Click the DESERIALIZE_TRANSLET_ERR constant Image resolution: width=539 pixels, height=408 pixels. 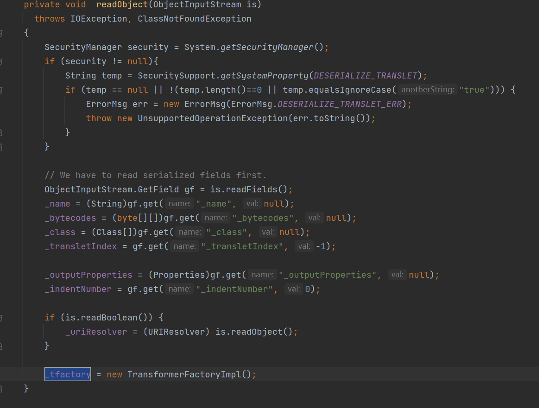tap(339, 104)
